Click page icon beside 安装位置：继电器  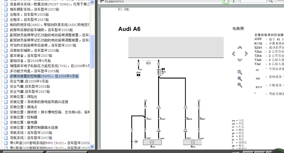pos(6,122)
